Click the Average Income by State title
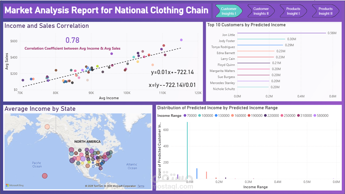Viewport: 345px width, 194px height. tap(40, 109)
